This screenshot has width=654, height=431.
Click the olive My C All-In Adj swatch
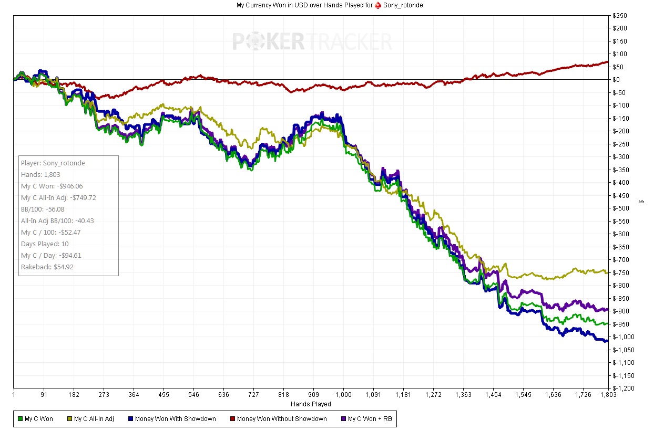tap(69, 419)
